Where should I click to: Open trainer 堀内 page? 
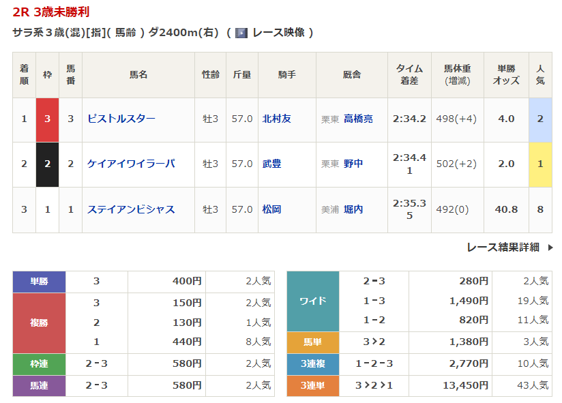[353, 209]
